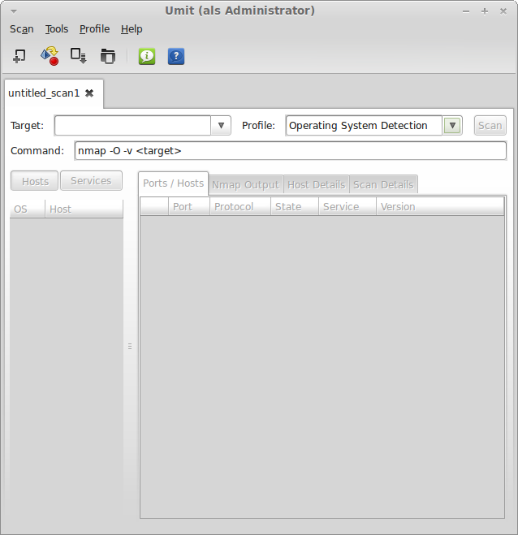Open the blue help question mark icon
The height and width of the screenshot is (535, 518).
pyautogui.click(x=176, y=56)
